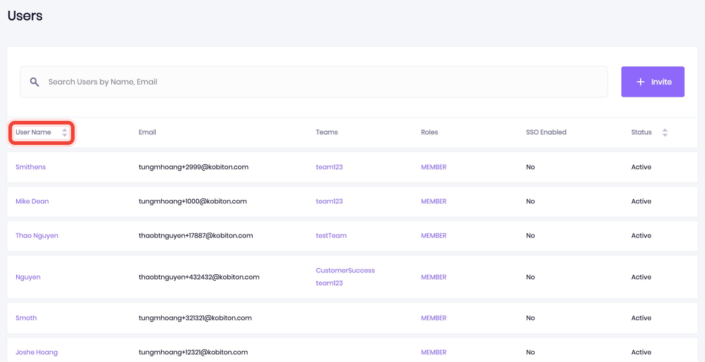
Task: Open user Thao Nguyen link
Action: point(37,235)
